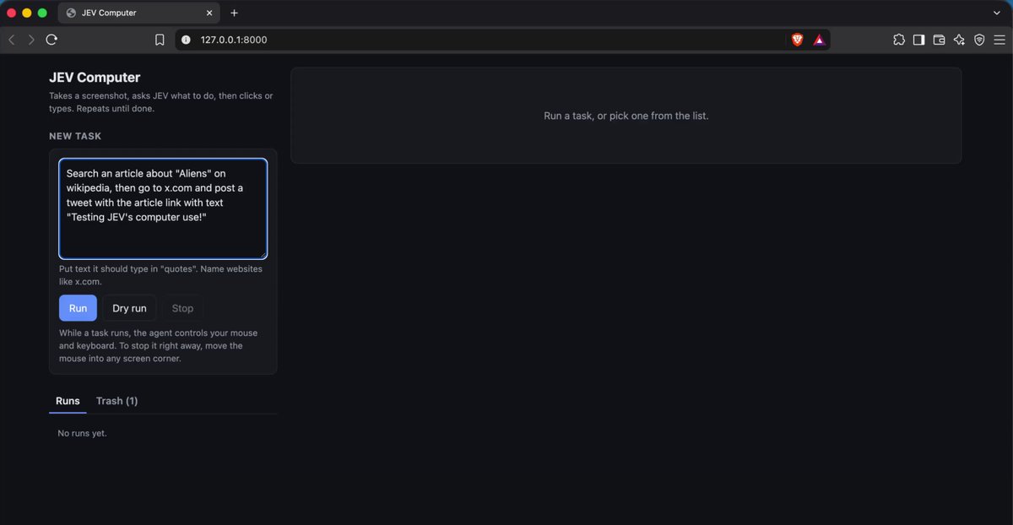Select the JEV Computer browser tab
Viewport: 1013px width, 525px height.
pos(139,13)
